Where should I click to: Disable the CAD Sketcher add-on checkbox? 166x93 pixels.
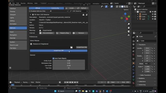point(33,15)
